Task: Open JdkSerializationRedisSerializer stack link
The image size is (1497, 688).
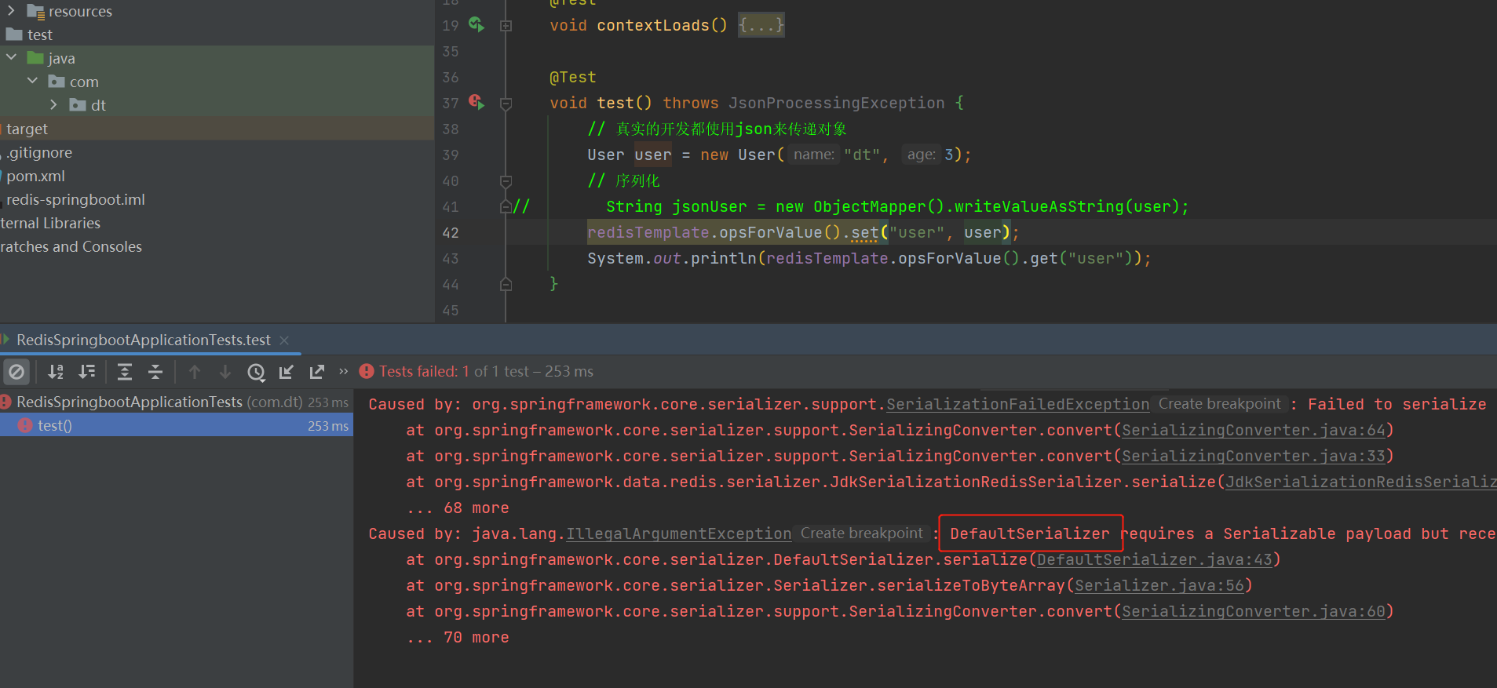Action: pos(1361,482)
